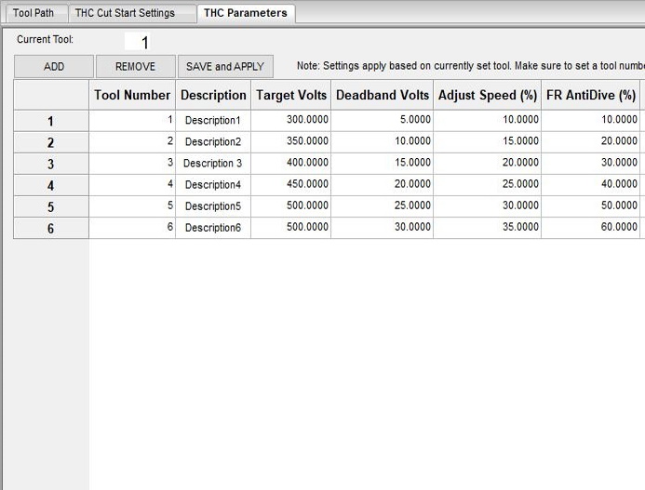
Task: Switch to the Tool Path tab
Action: [33, 13]
